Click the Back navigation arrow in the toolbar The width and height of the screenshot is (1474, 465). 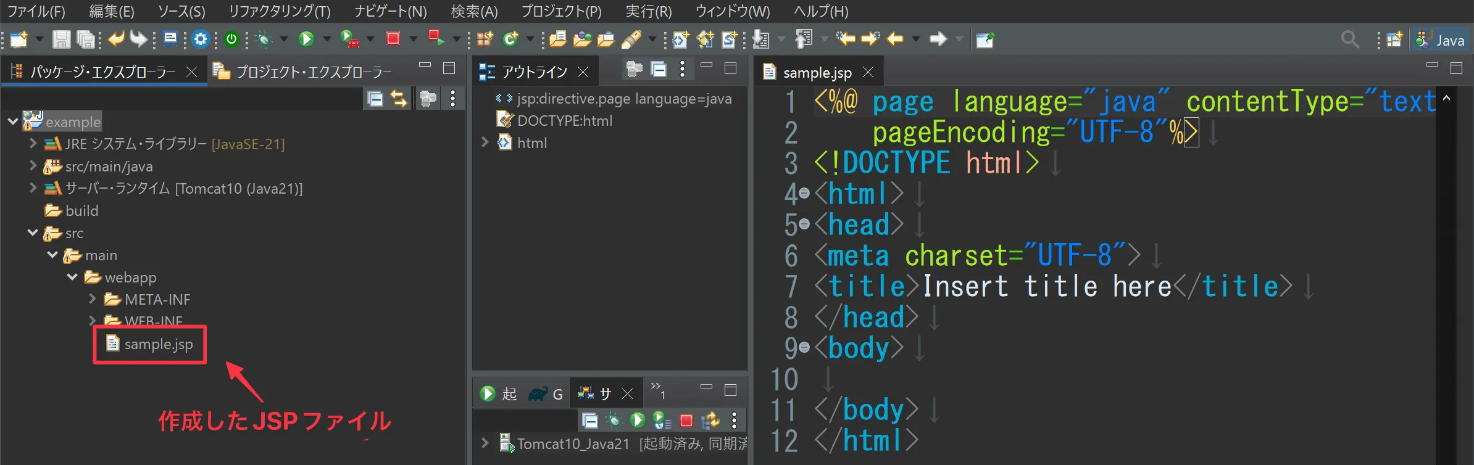(895, 39)
